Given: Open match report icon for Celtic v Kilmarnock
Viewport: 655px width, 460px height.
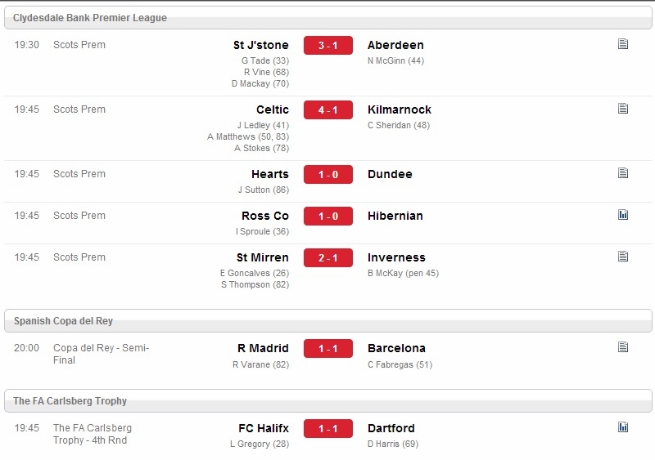Looking at the screenshot, I should [623, 109].
